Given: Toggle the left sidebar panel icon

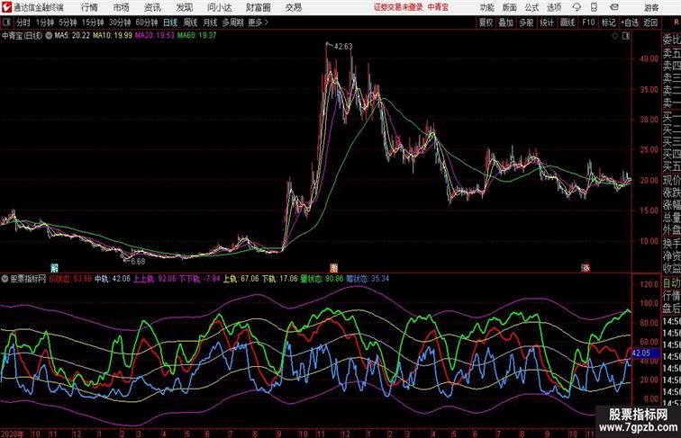Looking at the screenshot, I should [x=6, y=22].
